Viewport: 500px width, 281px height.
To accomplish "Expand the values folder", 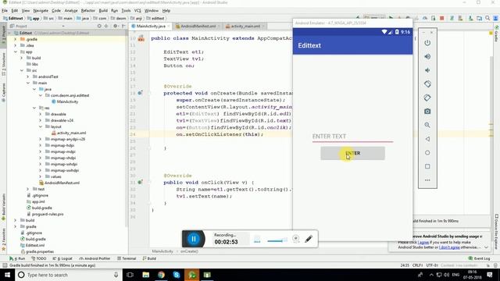I will [x=41, y=176].
